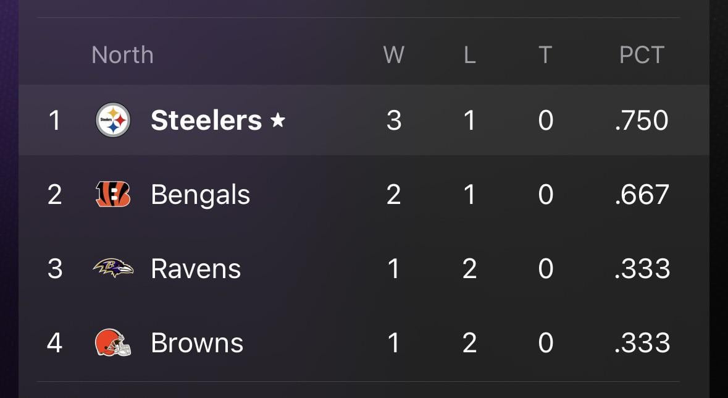Go to the Browns team name
728x398 pixels.
(197, 343)
